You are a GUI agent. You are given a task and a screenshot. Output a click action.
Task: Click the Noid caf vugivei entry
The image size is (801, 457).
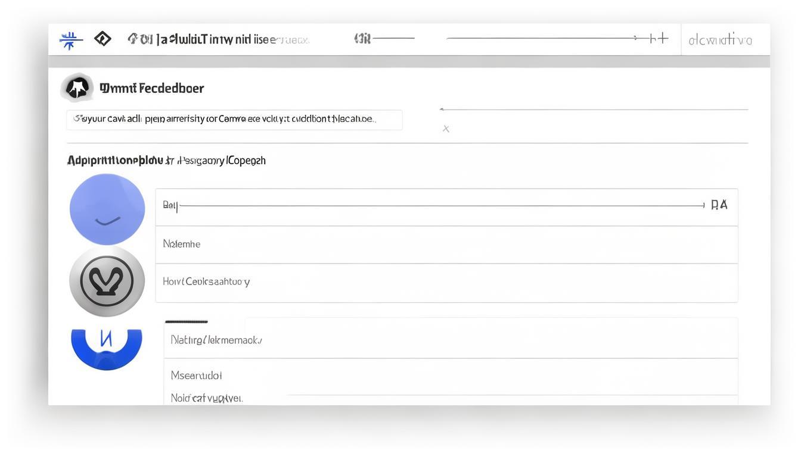tap(207, 398)
